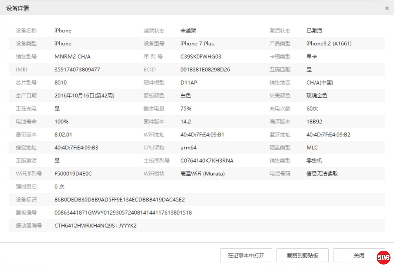The height and width of the screenshot is (268, 394).
Task: Select the chip model value 8010
Action: click(x=60, y=83)
